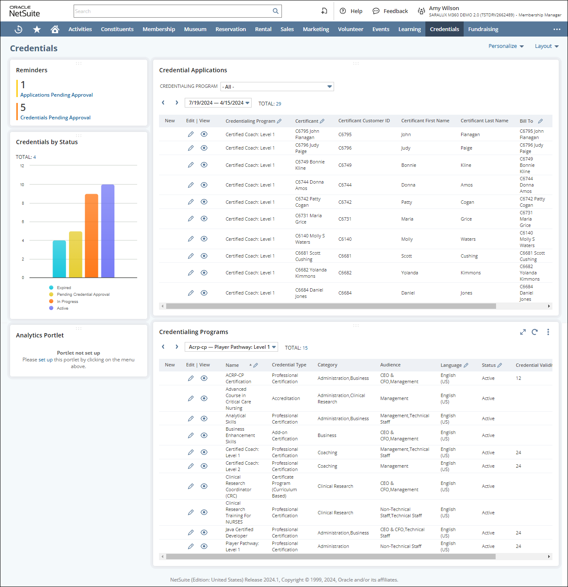Open the create new record icon
The height and width of the screenshot is (587, 568).
pyautogui.click(x=324, y=11)
